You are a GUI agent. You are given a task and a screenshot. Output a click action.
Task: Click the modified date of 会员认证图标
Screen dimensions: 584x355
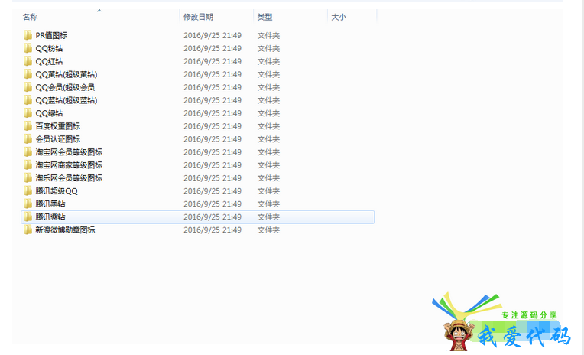[213, 139]
